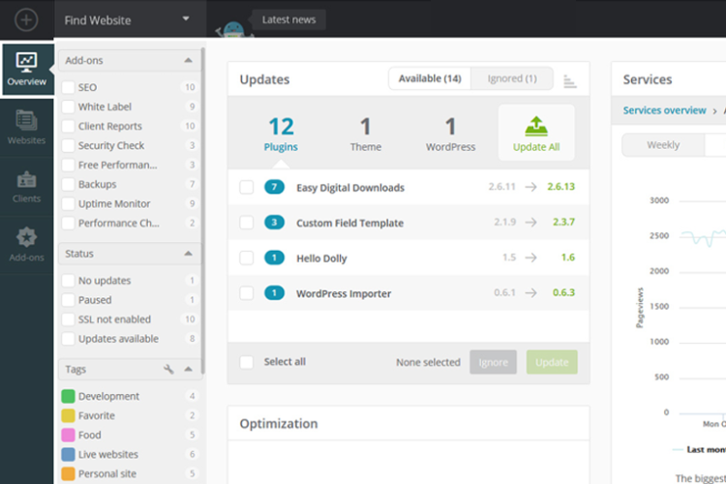726x484 pixels.
Task: Click the wrench icon beside Tags
Action: pyautogui.click(x=168, y=370)
